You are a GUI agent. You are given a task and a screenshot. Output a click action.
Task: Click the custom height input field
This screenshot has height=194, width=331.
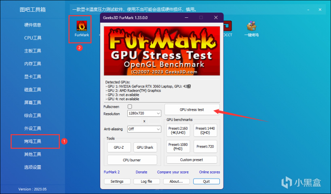coord(154,121)
